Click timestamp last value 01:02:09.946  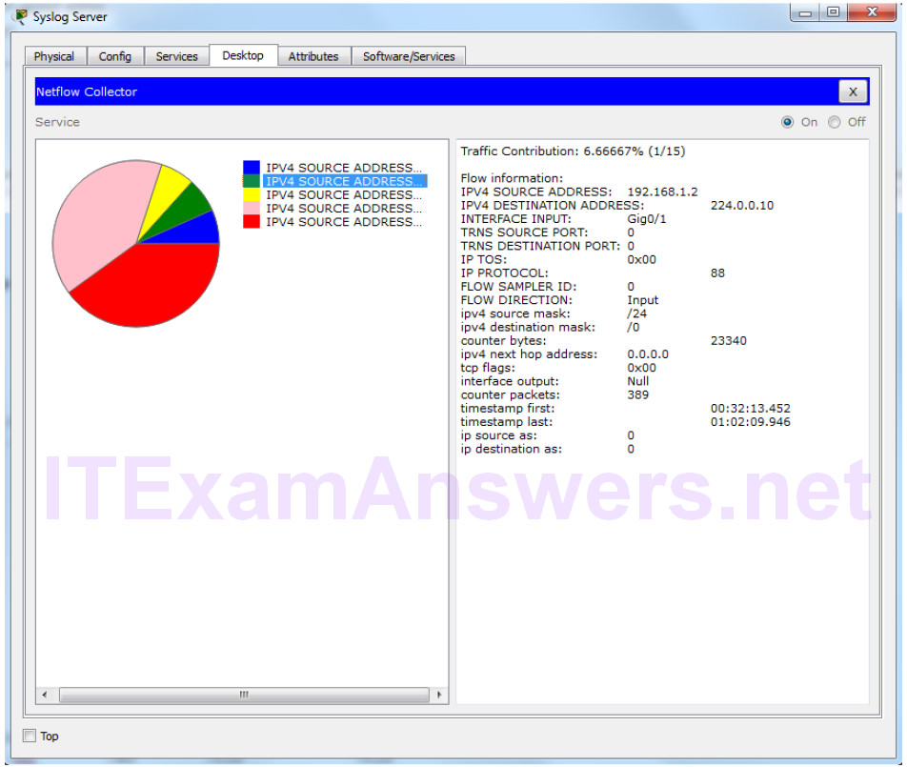point(750,422)
